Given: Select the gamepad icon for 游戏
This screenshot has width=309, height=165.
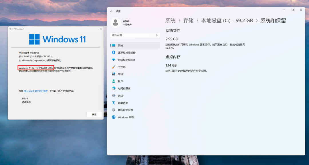Looking at the screenshot, I should click(x=114, y=95).
